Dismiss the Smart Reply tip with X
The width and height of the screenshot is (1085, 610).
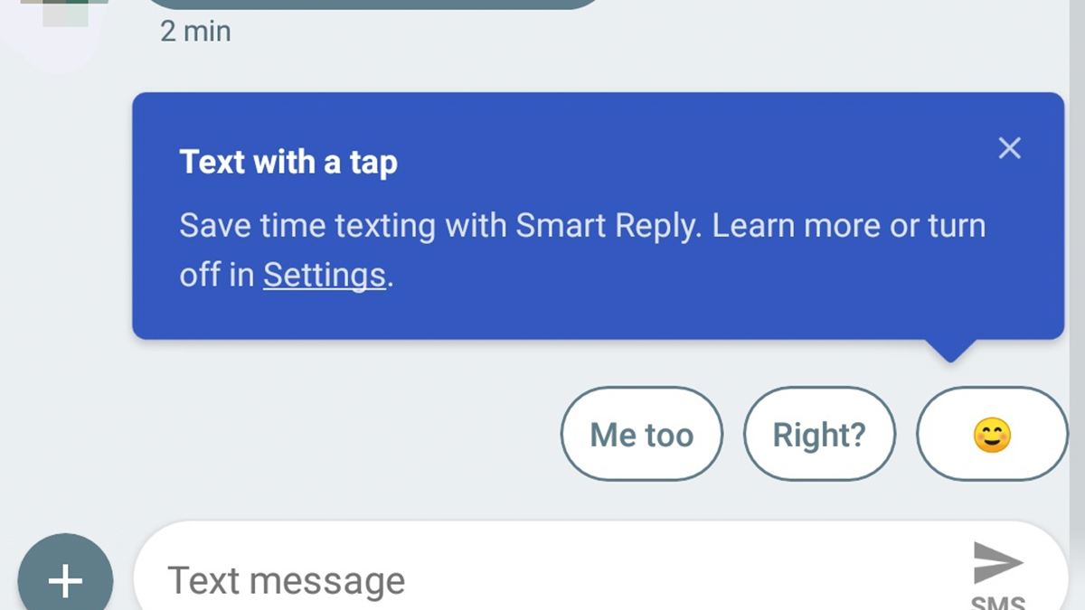point(1009,148)
